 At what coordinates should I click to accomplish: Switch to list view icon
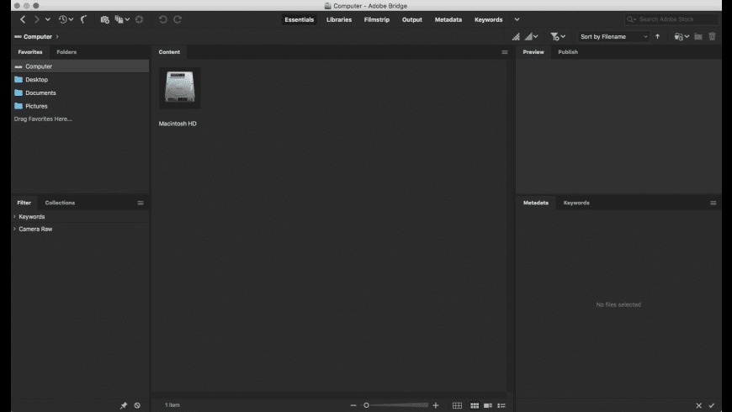tap(501, 405)
